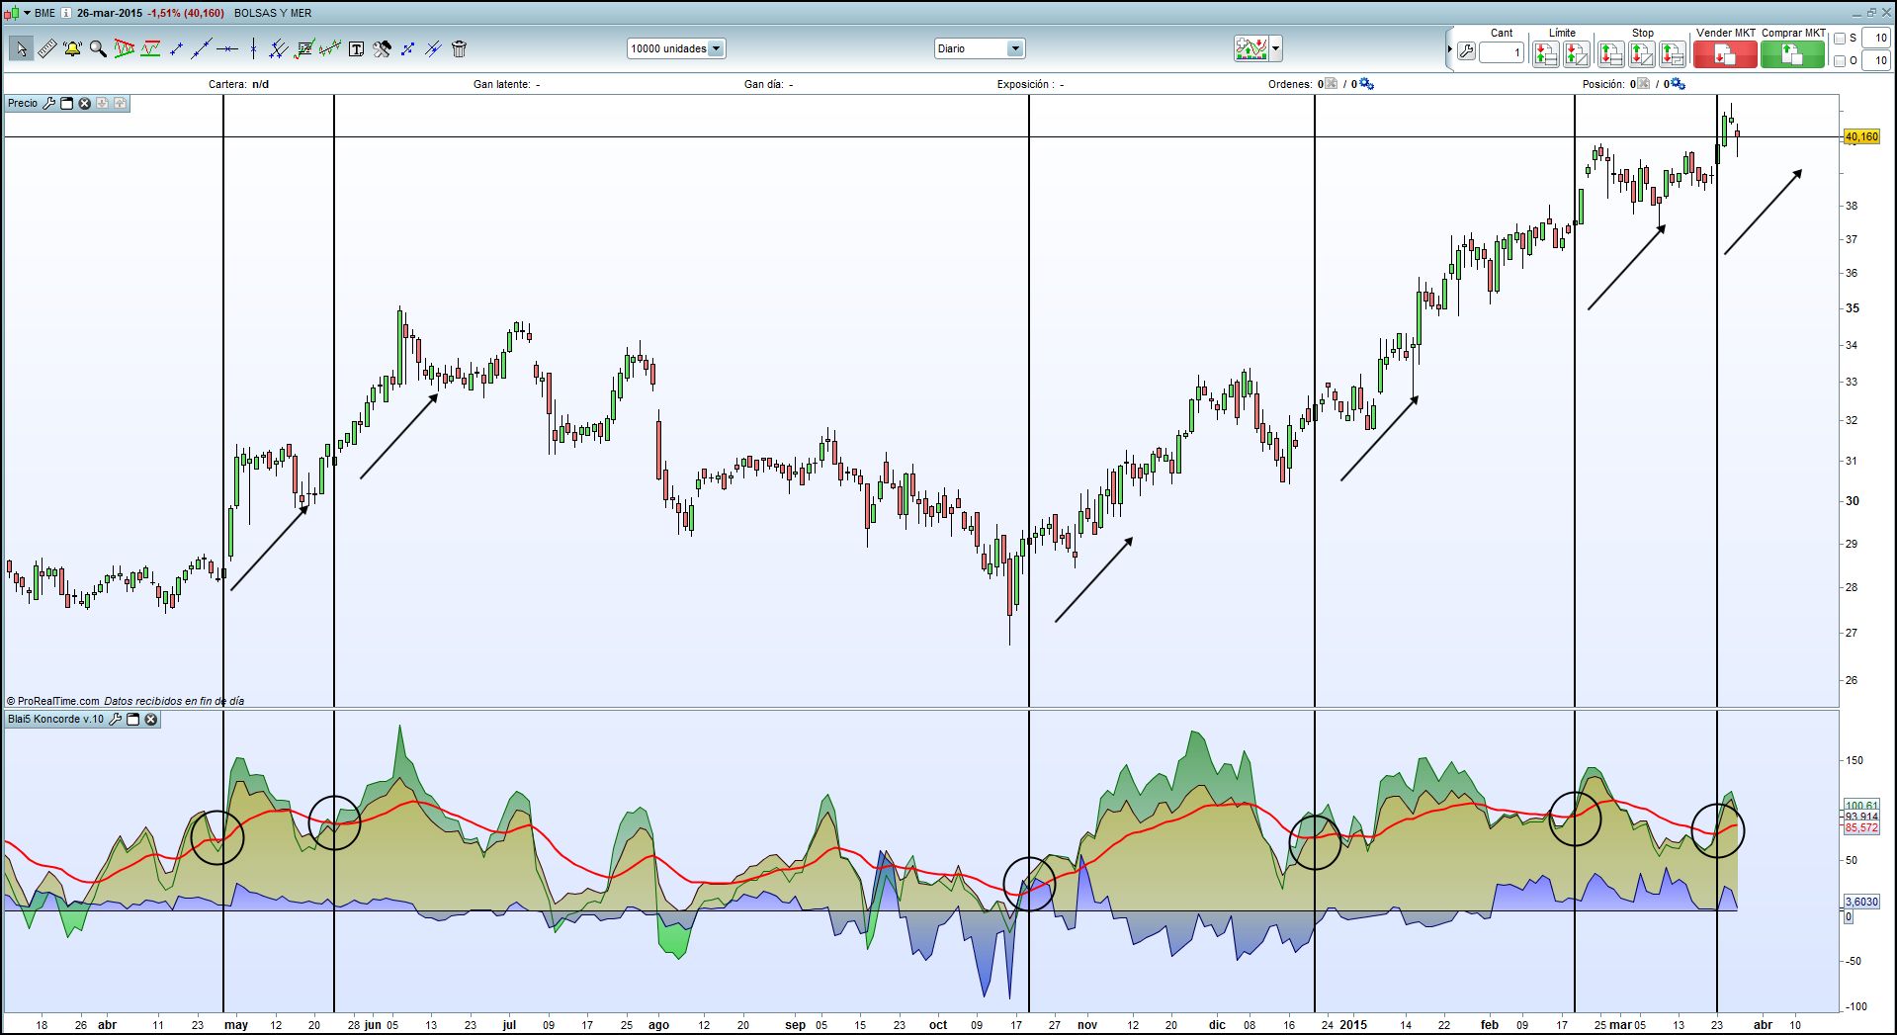Select the long trend line tool
This screenshot has width=1897, height=1035.
[x=202, y=48]
